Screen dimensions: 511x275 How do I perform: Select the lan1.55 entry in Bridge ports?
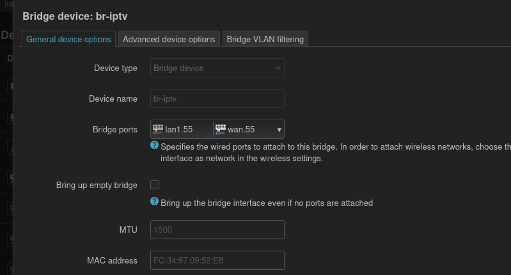[x=178, y=129]
